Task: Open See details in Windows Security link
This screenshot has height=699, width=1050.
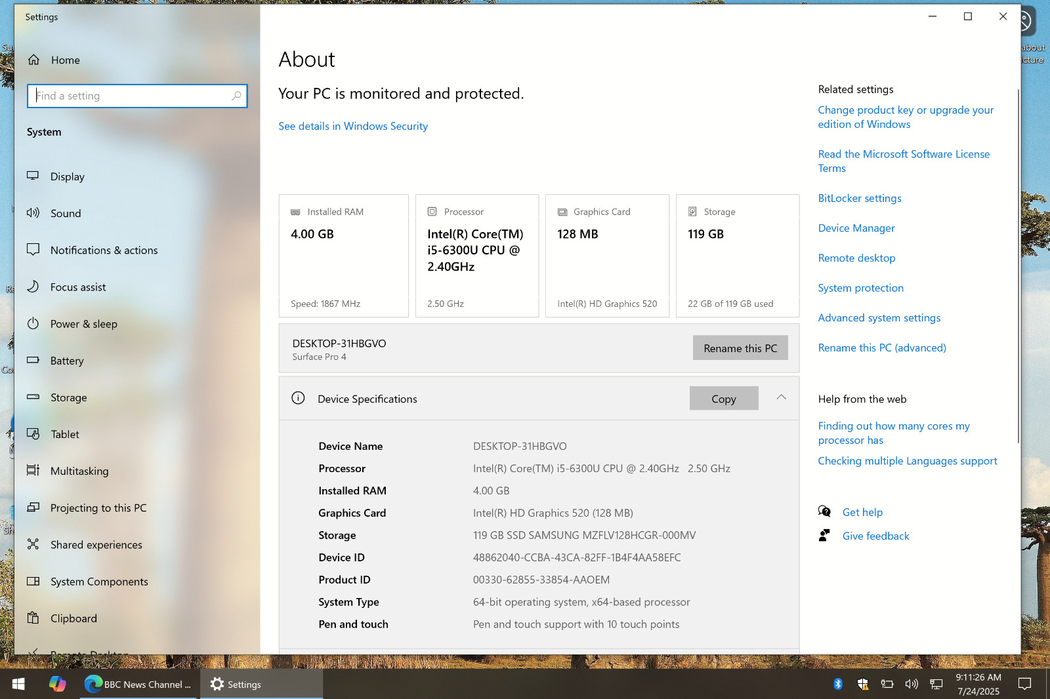Action: click(x=353, y=126)
